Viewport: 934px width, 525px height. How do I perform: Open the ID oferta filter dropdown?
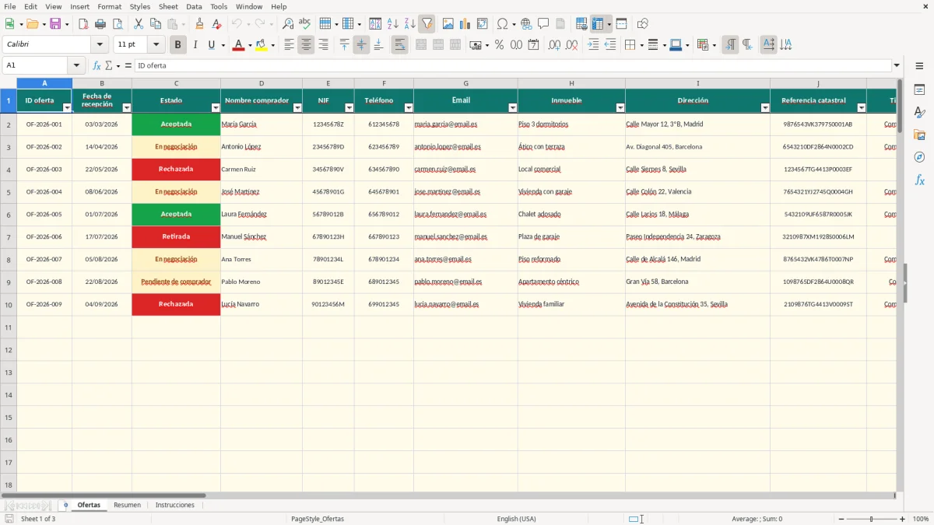tap(66, 108)
